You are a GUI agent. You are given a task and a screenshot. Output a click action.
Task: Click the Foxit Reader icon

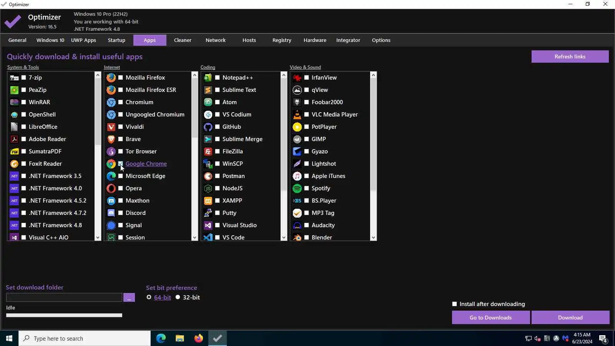coord(14,164)
